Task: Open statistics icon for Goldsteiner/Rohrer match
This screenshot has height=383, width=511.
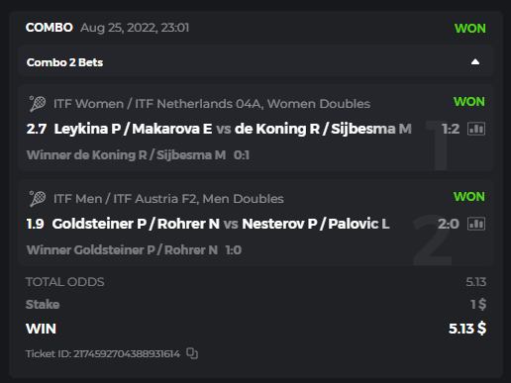Action: 476,224
